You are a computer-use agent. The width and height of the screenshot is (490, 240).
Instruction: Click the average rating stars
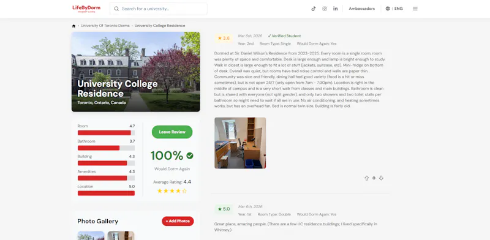coord(172,191)
